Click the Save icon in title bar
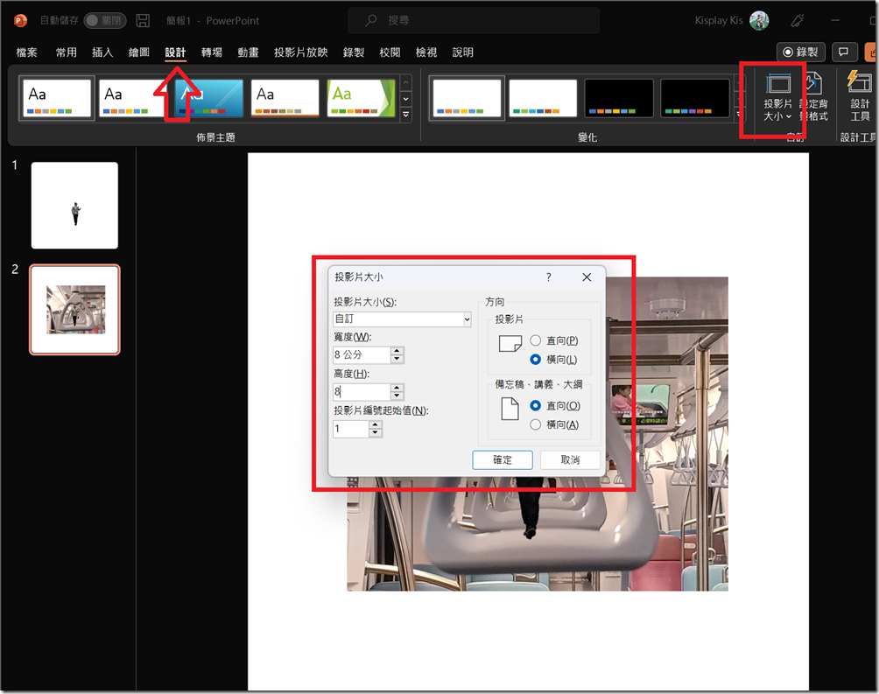The image size is (879, 694). (x=144, y=20)
